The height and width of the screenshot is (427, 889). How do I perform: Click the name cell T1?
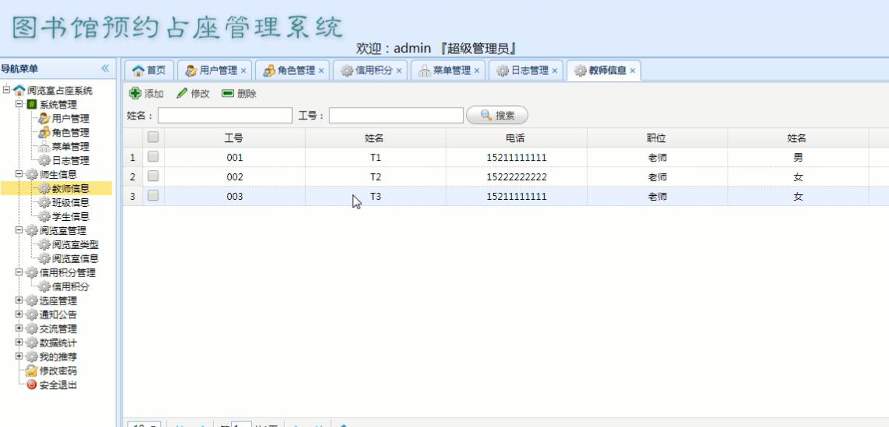(x=375, y=158)
